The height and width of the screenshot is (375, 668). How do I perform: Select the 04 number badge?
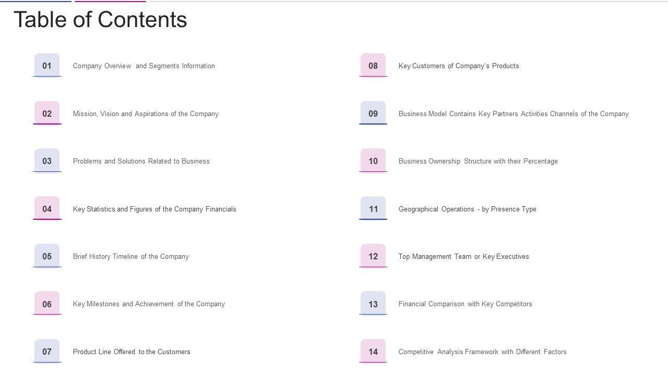coord(47,209)
